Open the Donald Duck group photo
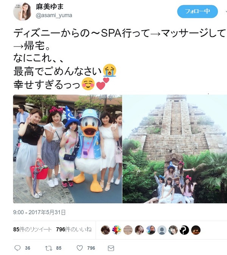Screen dimensions: 227x255 67,149
